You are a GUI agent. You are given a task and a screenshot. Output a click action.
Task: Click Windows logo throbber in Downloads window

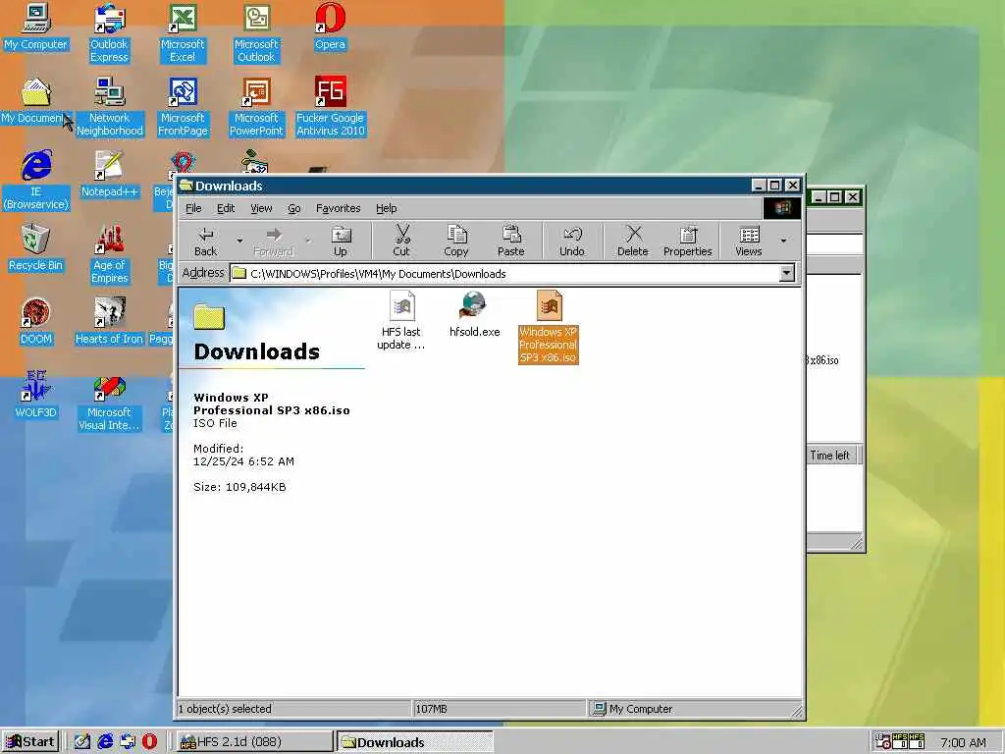[x=782, y=208]
